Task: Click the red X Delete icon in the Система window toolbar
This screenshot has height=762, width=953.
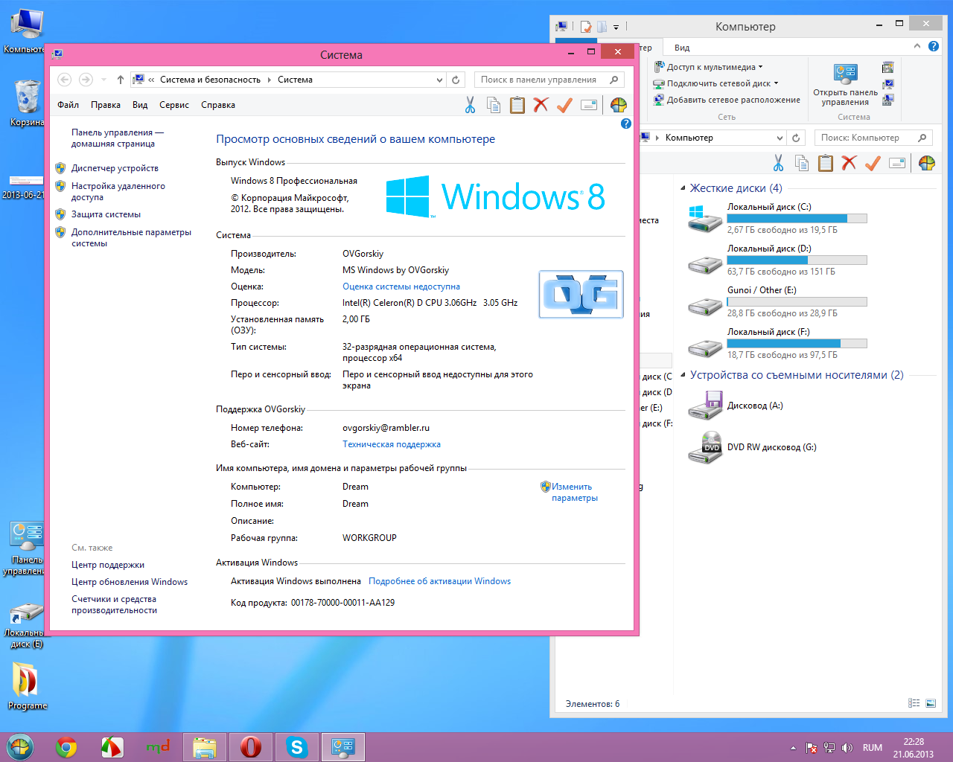Action: (x=541, y=105)
